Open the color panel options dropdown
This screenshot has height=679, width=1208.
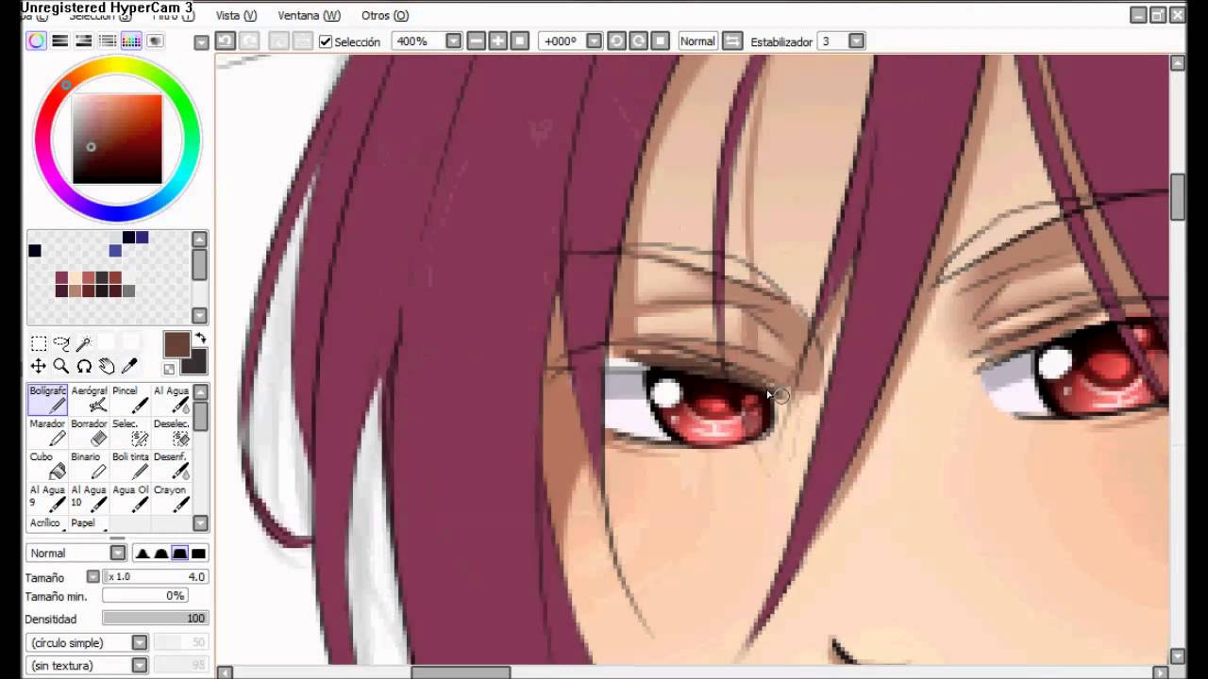[201, 42]
